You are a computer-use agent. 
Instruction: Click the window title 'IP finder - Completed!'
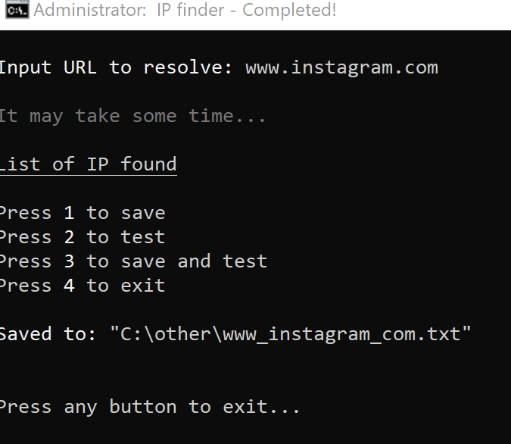click(246, 10)
